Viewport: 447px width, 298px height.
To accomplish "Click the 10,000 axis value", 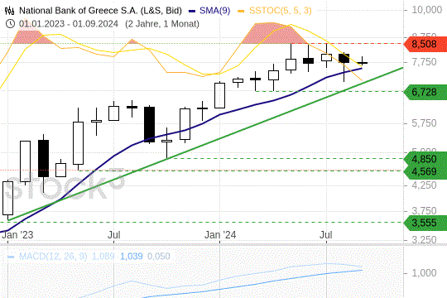I will click(x=427, y=10).
